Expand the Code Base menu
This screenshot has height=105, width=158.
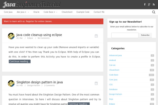pyautogui.click(x=50, y=12)
